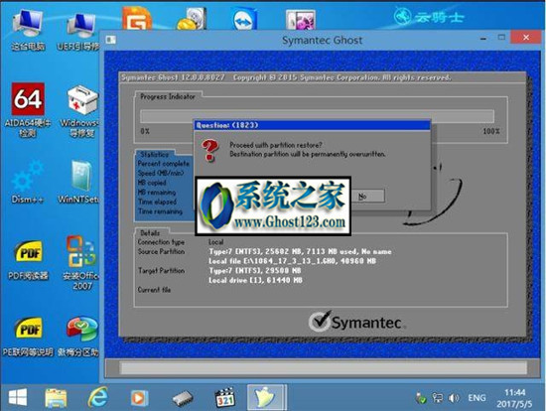Screen dimensions: 546x411
Task: Click the Ghost progress indicator bar
Action: click(317, 116)
